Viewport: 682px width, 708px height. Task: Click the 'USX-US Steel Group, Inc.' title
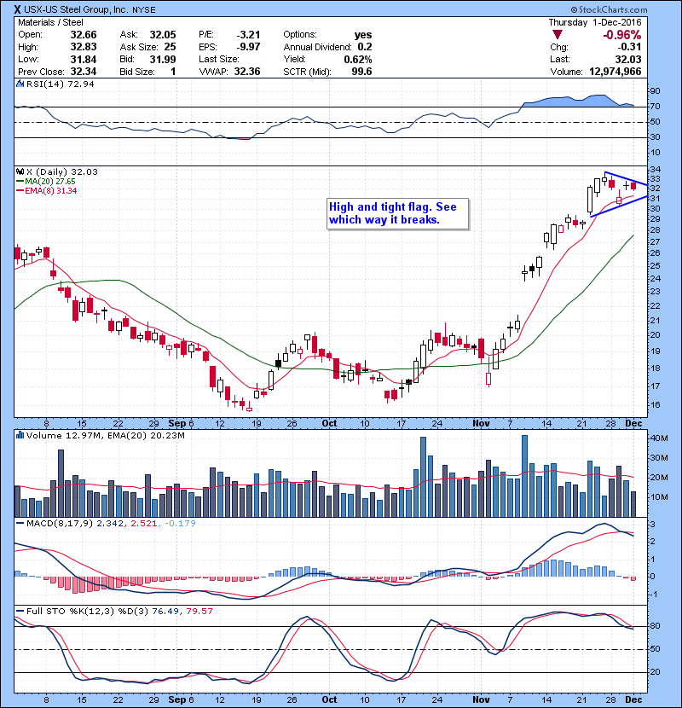click(x=75, y=9)
